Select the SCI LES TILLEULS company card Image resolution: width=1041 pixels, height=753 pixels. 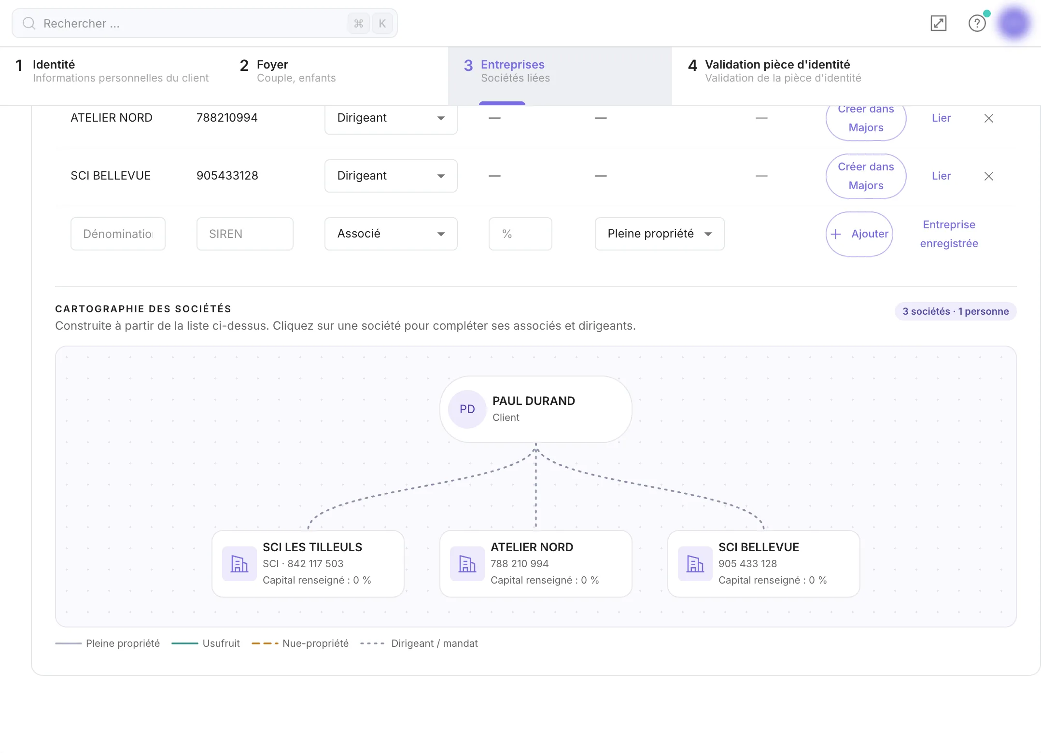point(308,563)
